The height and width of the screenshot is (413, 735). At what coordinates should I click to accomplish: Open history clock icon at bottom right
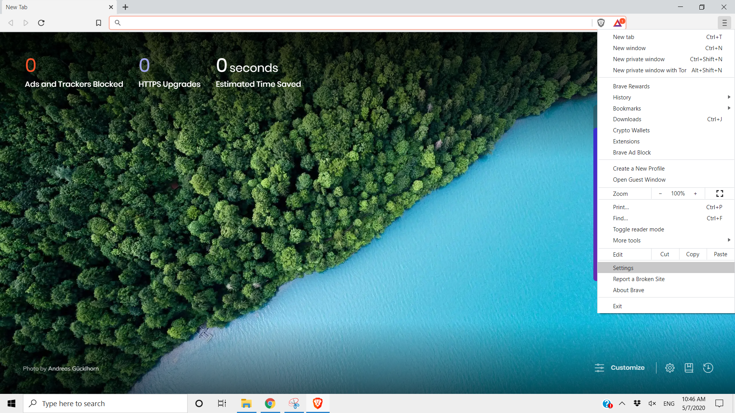[x=708, y=368]
